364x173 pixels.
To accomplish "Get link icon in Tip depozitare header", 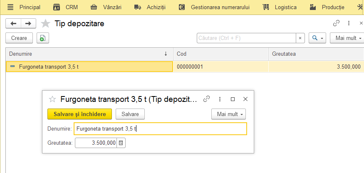I will tap(336, 23).
